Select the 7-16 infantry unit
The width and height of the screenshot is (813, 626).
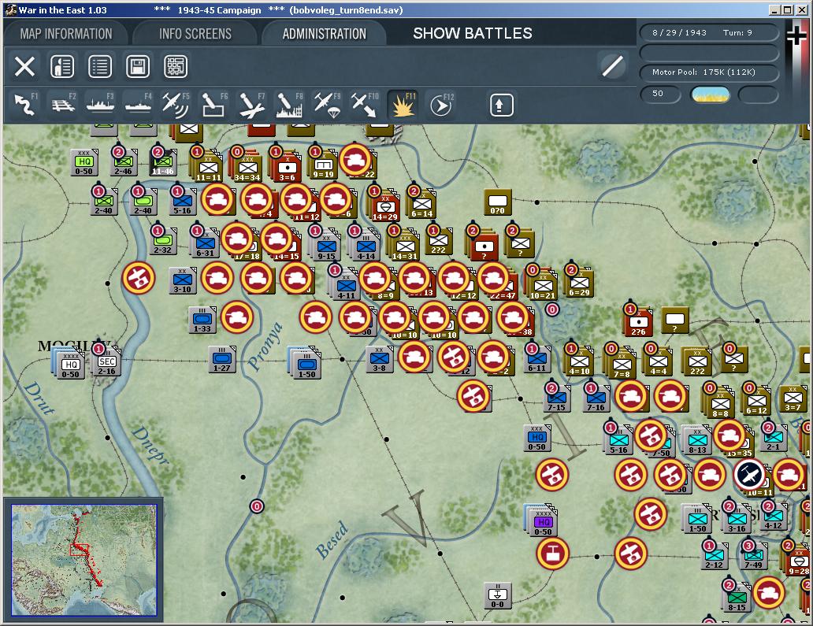[x=596, y=399]
